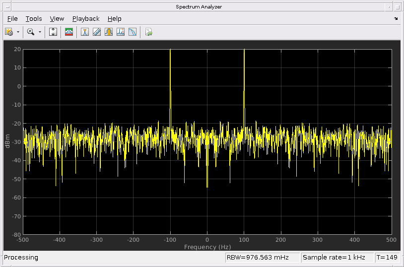The height and width of the screenshot is (267, 404).
Task: Activate the Zoom magnifier tool
Action: coord(31,32)
